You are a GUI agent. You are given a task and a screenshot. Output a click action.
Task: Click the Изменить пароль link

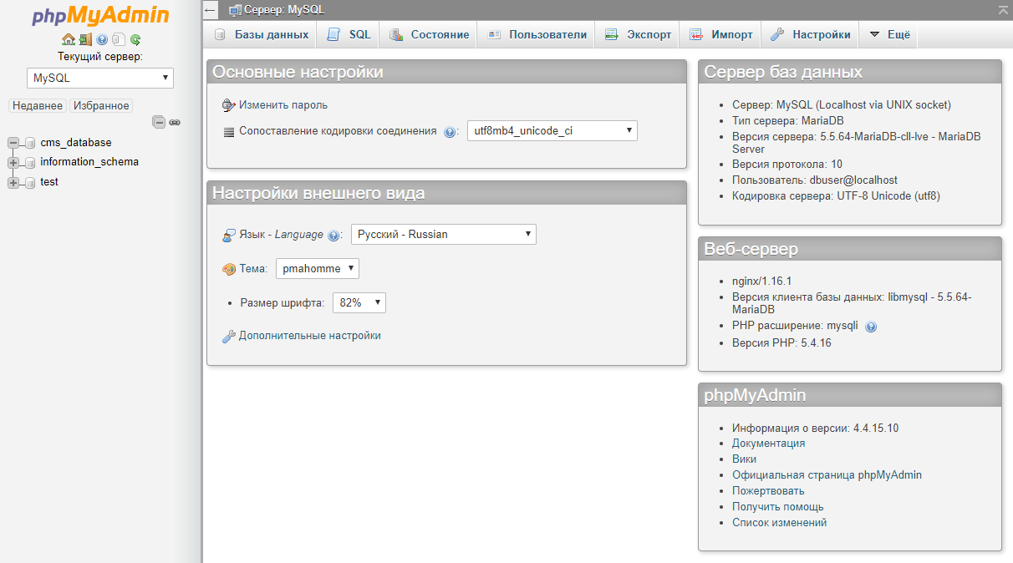[283, 105]
